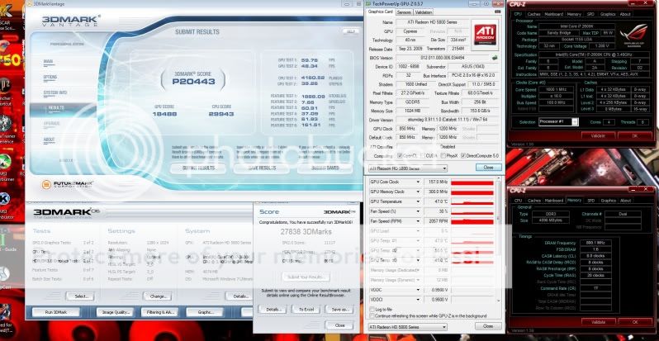Viewport: 659px width, 341px height.
Task: Click OK in the bottom CPU-Z window
Action: pyautogui.click(x=635, y=322)
